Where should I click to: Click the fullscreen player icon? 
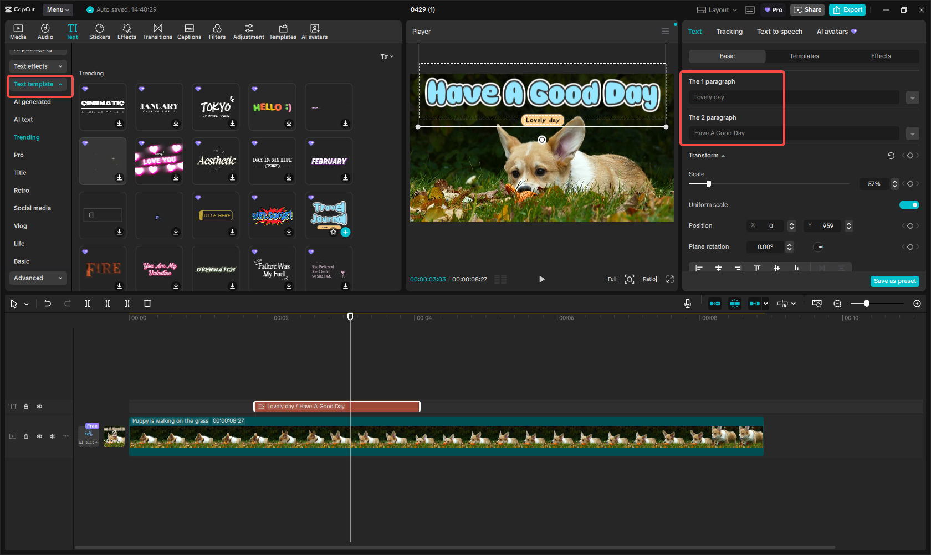(670, 279)
